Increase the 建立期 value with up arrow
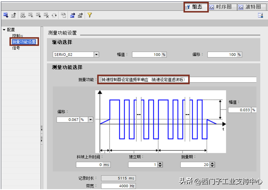Image resolution: width=268 pixels, height=190 pixels. [160, 163]
